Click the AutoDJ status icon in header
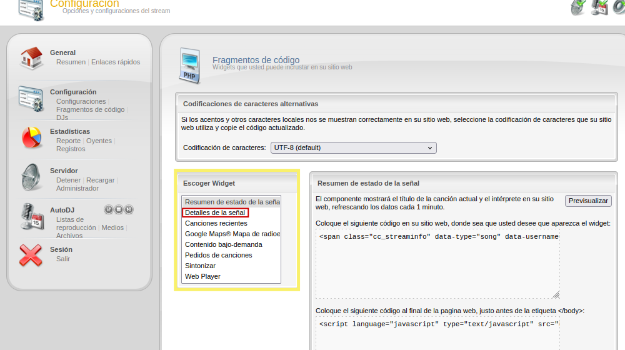Screen dimensions: 625x350 tap(599, 7)
